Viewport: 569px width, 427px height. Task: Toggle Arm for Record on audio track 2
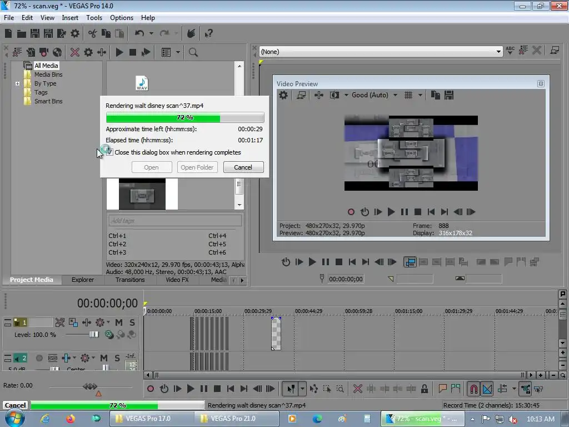(x=39, y=359)
